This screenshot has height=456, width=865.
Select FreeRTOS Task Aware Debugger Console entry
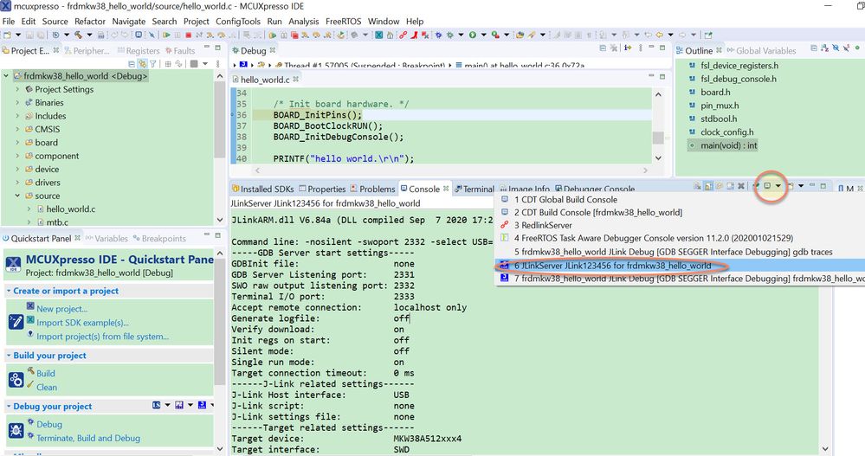654,238
